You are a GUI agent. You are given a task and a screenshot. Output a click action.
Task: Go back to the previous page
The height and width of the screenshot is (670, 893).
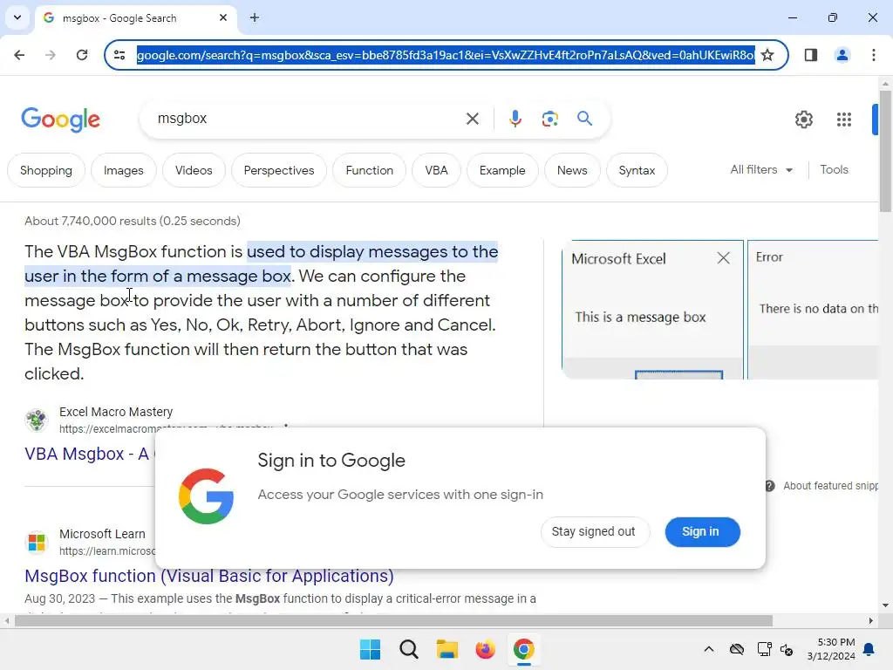19,55
